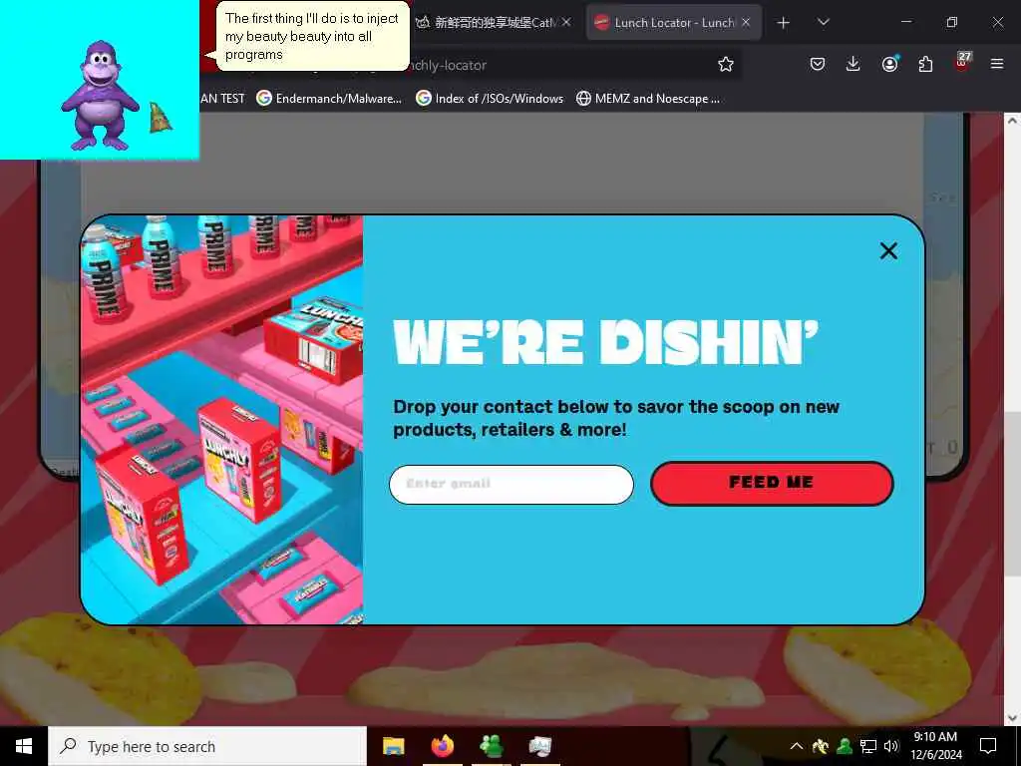
Task: Click the BonziBuddy speech bubble
Action: pos(312,37)
